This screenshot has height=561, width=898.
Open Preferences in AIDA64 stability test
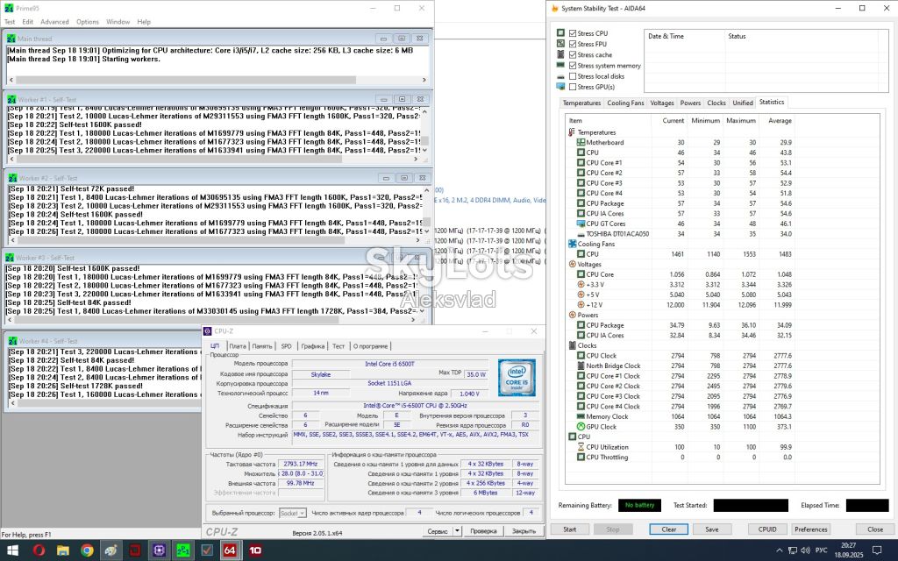811,529
